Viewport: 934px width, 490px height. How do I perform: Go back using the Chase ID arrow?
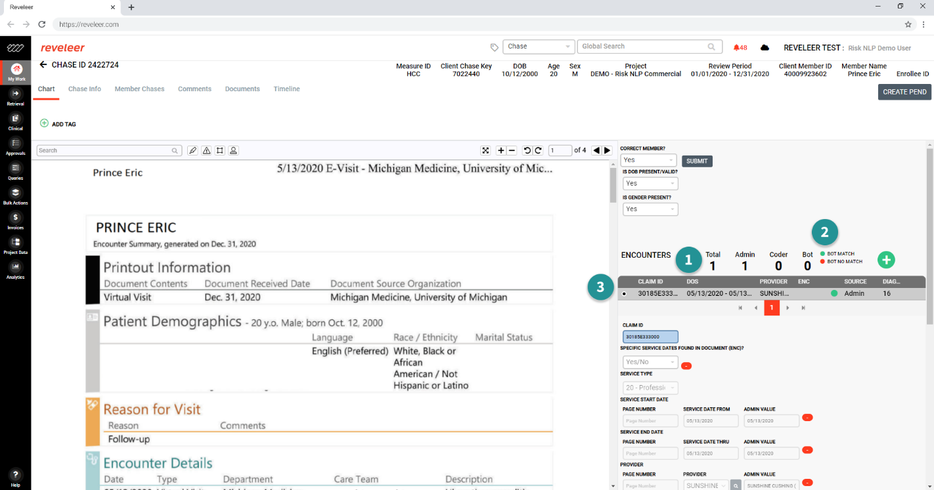tap(43, 65)
